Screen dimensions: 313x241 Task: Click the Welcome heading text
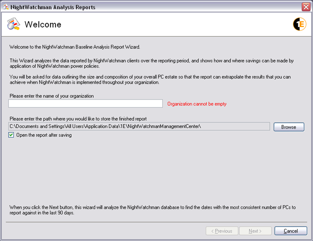point(43,24)
